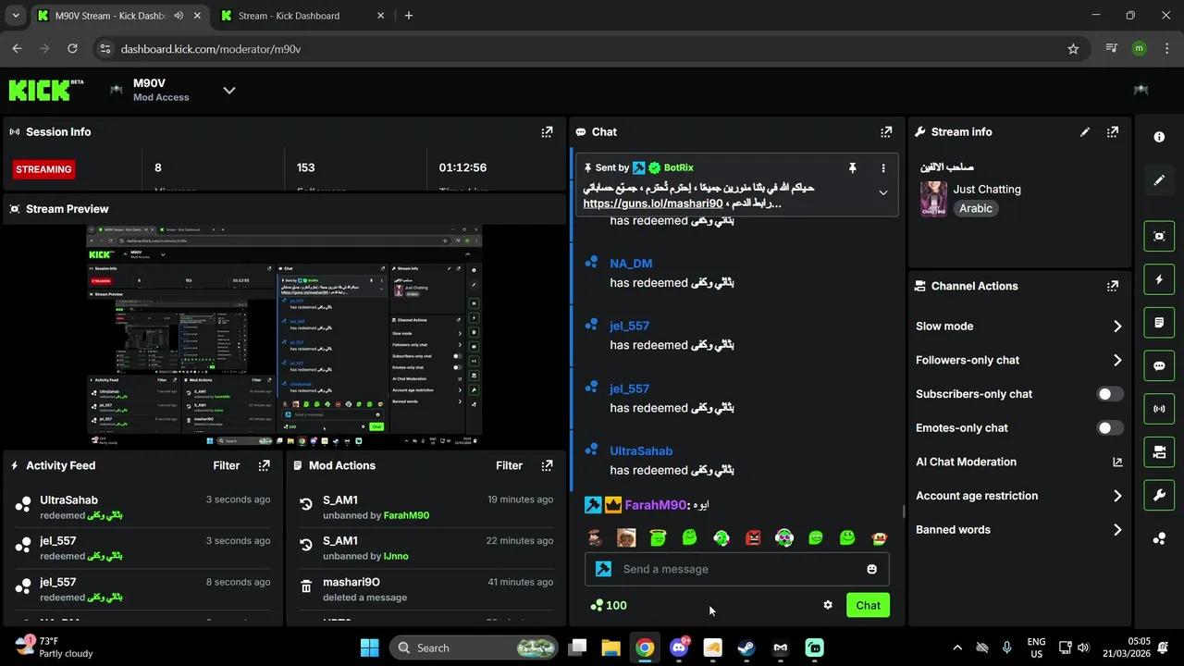
Task: Insert the halo green blob emote
Action: (x=658, y=537)
